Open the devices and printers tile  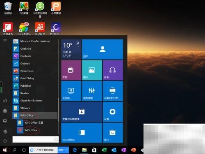tap(113, 91)
